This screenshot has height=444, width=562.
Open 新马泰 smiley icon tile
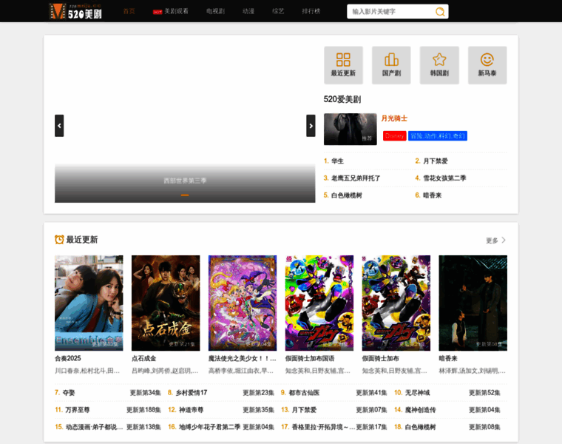[487, 64]
